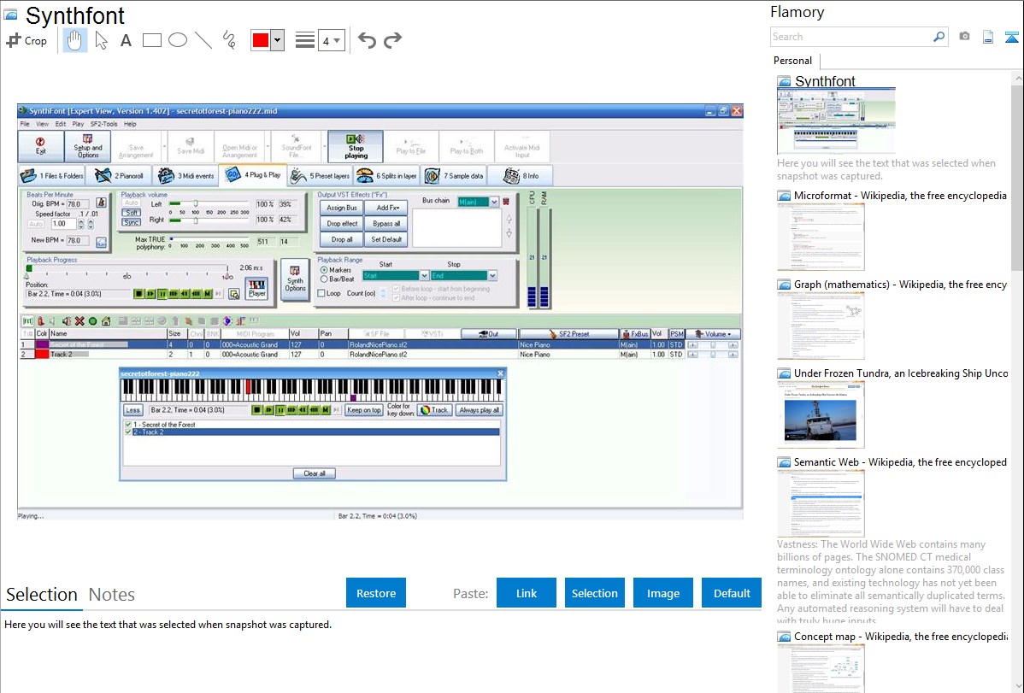Toggle the Soft playback volume button
The height and width of the screenshot is (693, 1024).
click(x=132, y=212)
